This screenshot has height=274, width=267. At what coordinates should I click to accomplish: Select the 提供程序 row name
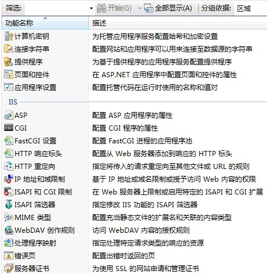pyautogui.click(x=28, y=62)
